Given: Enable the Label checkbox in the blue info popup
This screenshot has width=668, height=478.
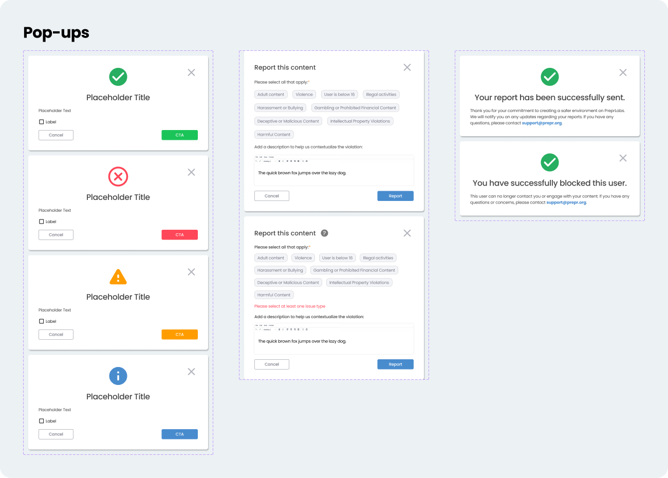Looking at the screenshot, I should tap(42, 421).
